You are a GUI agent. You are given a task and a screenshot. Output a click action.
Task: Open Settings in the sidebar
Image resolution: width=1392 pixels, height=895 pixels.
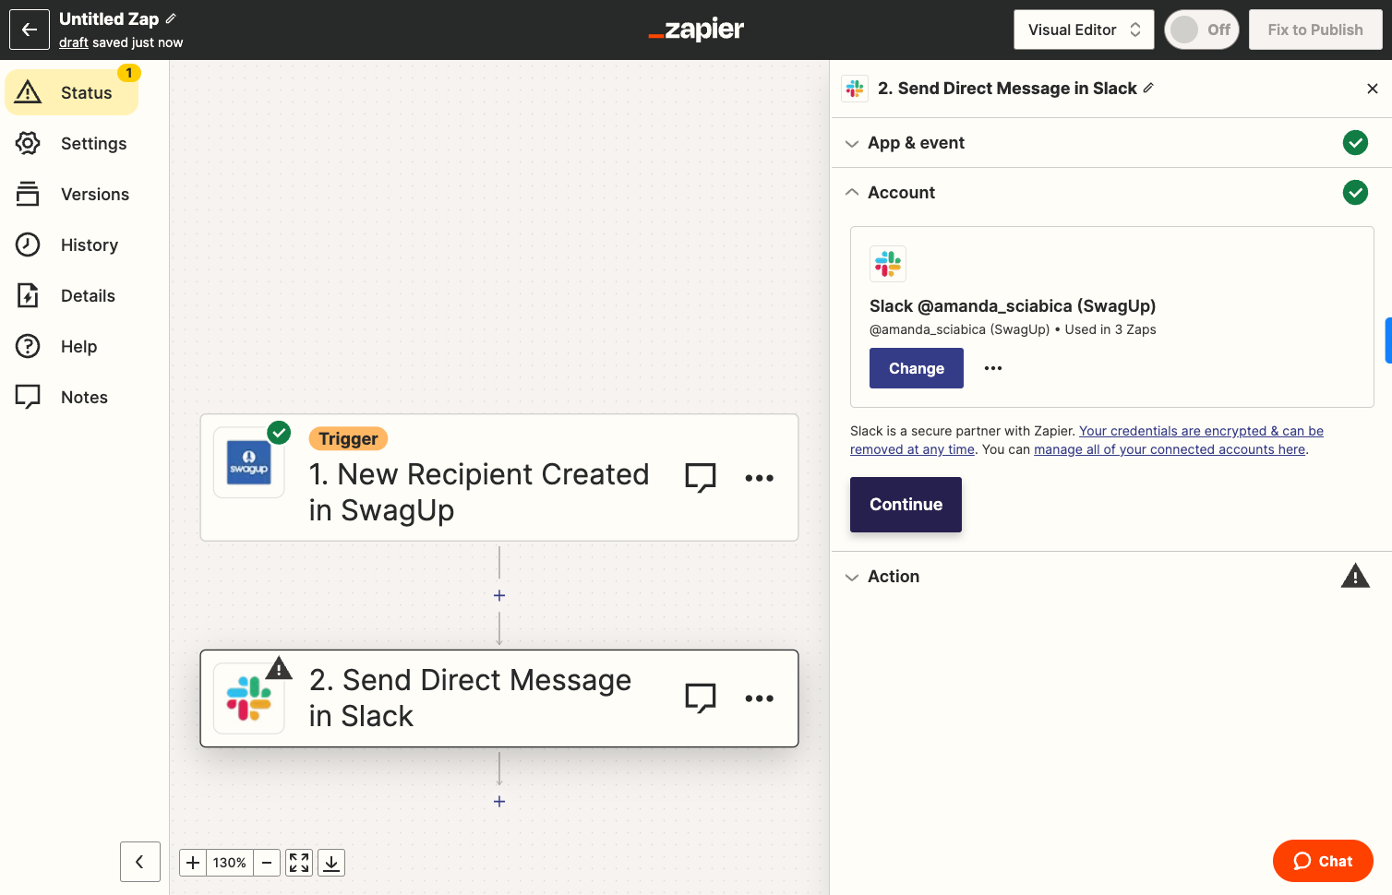point(72,143)
